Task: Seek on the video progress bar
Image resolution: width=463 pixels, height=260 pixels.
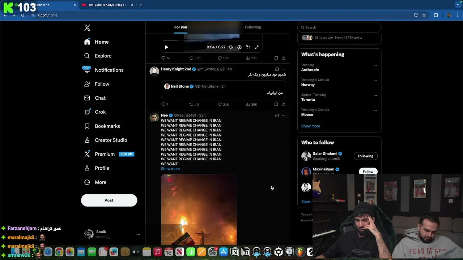Action: [212, 40]
